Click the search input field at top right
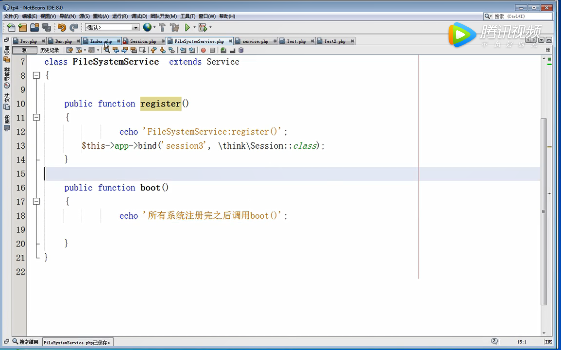This screenshot has height=350, width=561. click(x=523, y=16)
